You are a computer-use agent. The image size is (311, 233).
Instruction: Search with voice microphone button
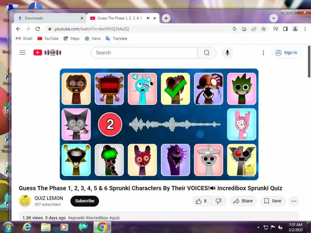[x=227, y=53]
